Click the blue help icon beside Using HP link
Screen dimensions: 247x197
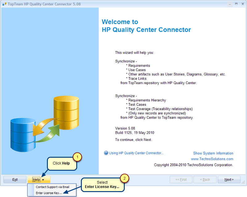pyautogui.click(x=106, y=153)
